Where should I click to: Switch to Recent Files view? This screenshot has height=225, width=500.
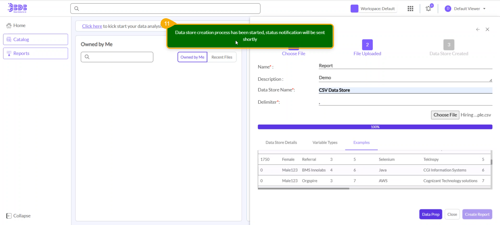click(222, 57)
